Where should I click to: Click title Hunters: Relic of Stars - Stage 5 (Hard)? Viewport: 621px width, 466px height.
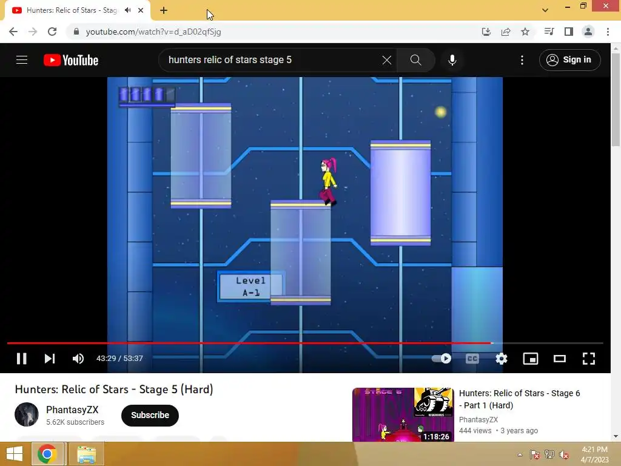(x=114, y=390)
